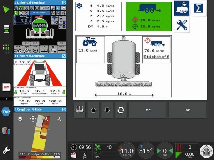The height and width of the screenshot is (160, 214).
Task: Open the wrench settings in left sidebar
Action: [6, 150]
